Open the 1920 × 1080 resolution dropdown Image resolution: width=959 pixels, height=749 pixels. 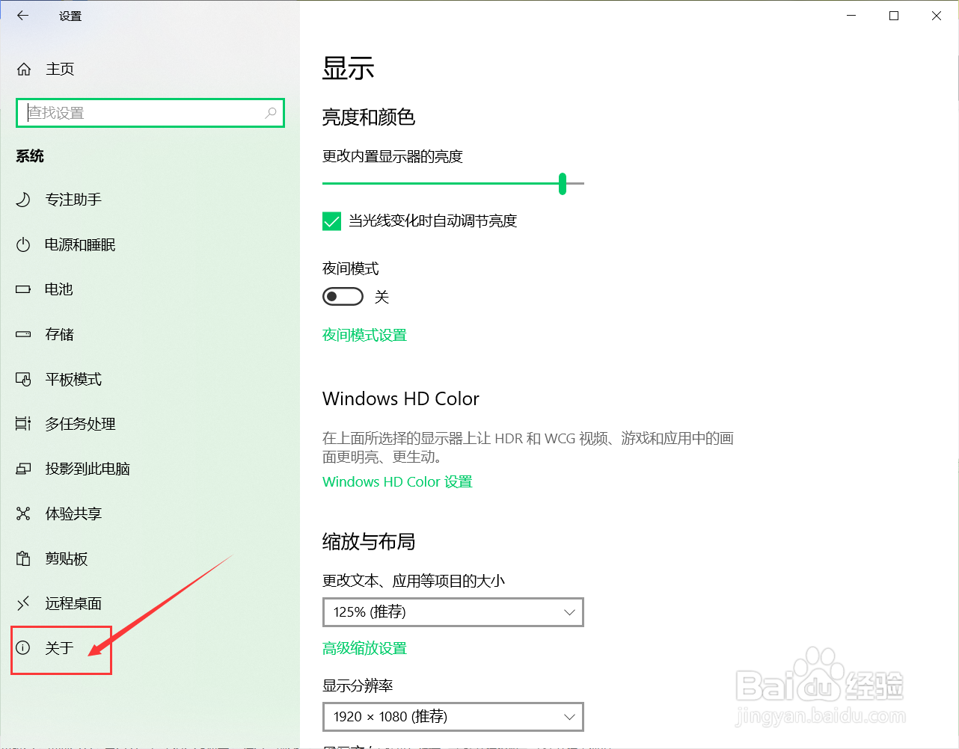453,717
